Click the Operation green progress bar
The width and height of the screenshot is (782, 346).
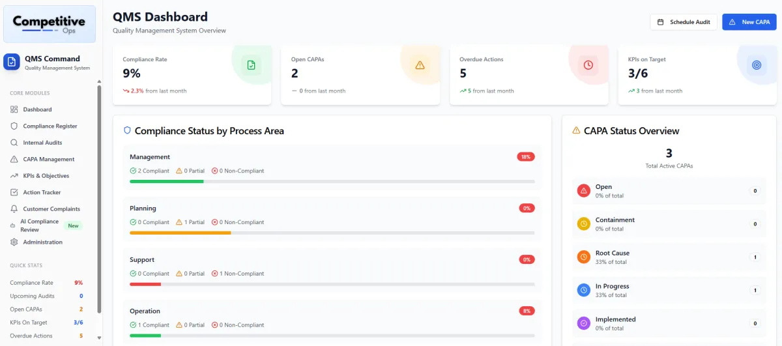(x=332, y=336)
